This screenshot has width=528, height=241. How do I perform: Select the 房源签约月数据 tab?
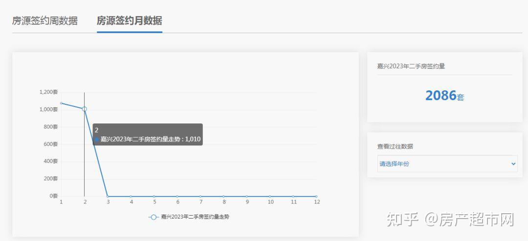pyautogui.click(x=129, y=21)
